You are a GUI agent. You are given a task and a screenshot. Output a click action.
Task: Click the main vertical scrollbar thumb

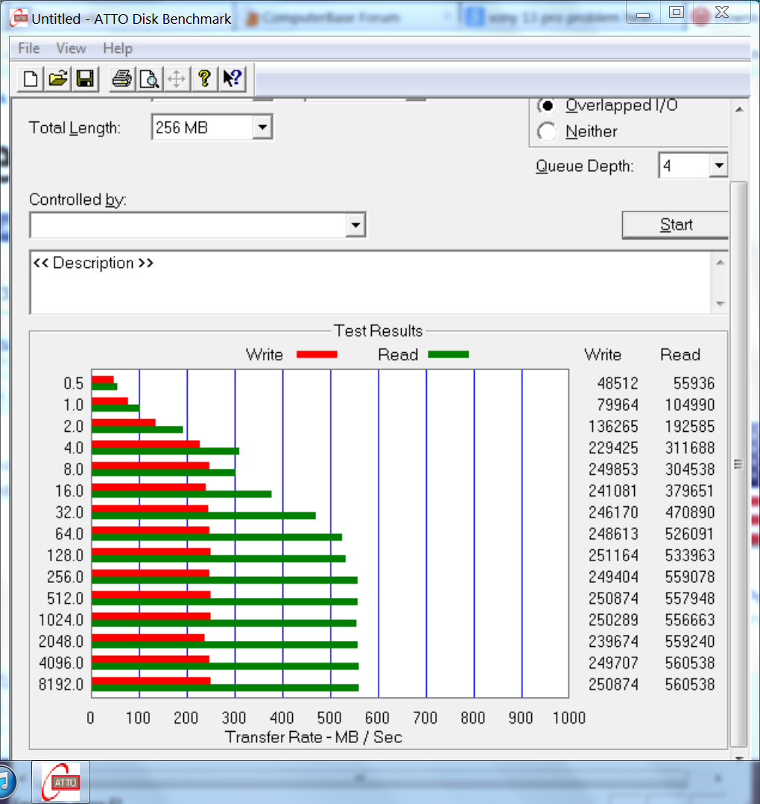[x=738, y=464]
